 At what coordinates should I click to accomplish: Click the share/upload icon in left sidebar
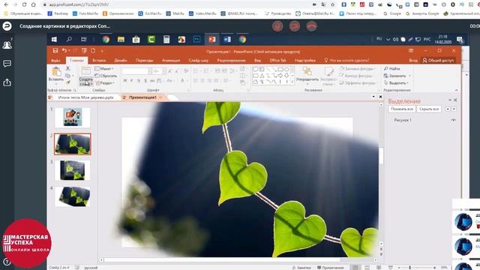tap(7, 82)
